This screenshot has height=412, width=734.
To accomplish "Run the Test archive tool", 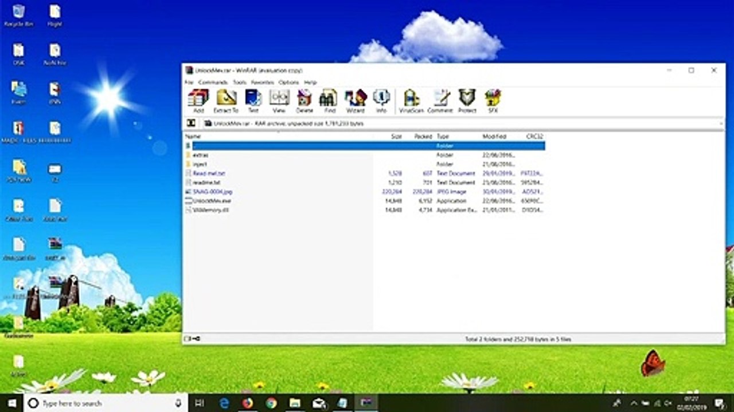I will coord(253,101).
